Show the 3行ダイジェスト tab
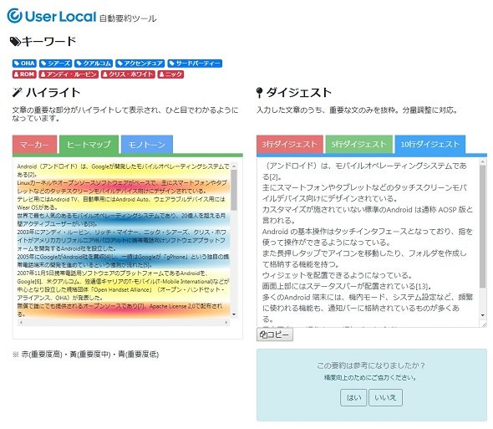 [x=290, y=144]
